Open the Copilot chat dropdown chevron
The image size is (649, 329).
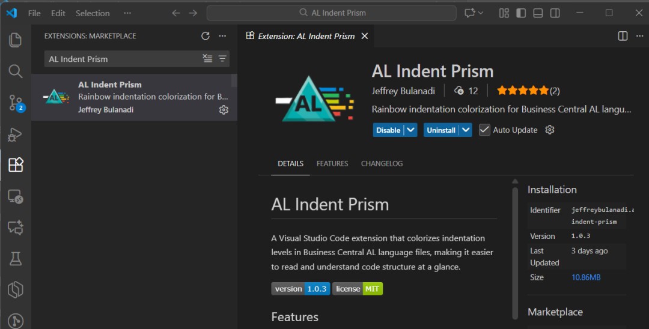pyautogui.click(x=481, y=13)
